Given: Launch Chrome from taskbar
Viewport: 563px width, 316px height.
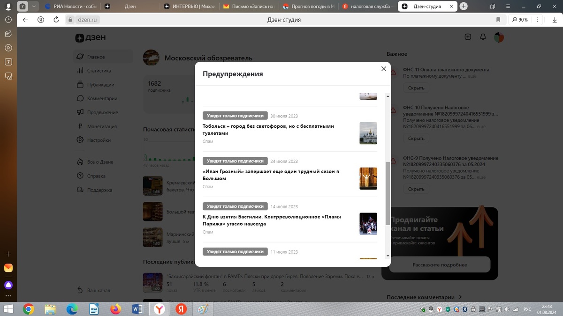Looking at the screenshot, I should pyautogui.click(x=28, y=309).
